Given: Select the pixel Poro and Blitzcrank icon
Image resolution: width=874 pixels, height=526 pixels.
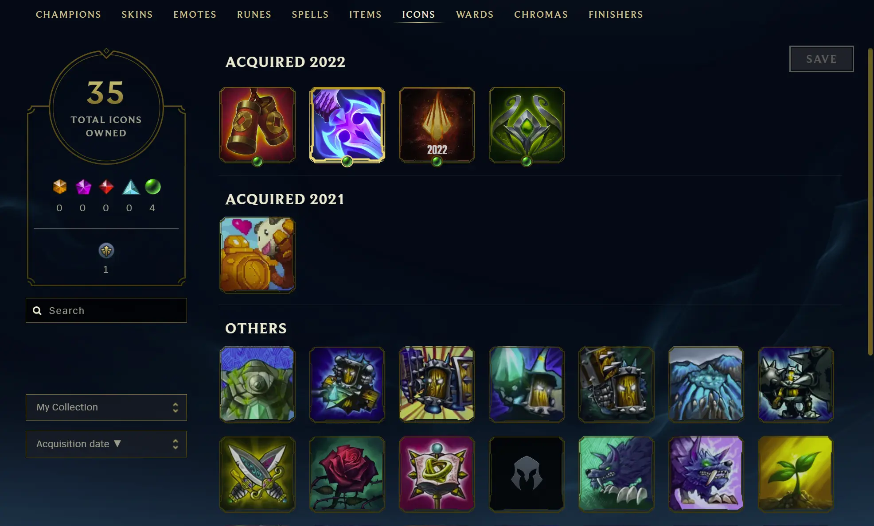Looking at the screenshot, I should tap(258, 255).
